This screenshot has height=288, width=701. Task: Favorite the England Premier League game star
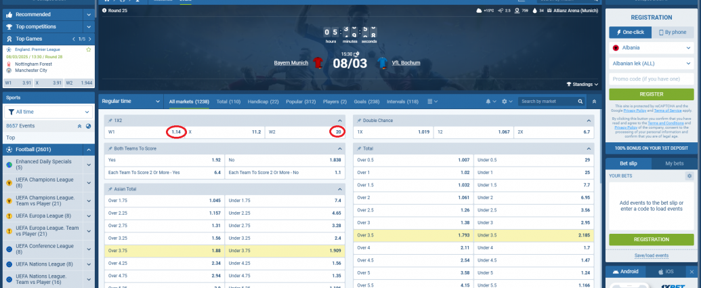click(89, 49)
